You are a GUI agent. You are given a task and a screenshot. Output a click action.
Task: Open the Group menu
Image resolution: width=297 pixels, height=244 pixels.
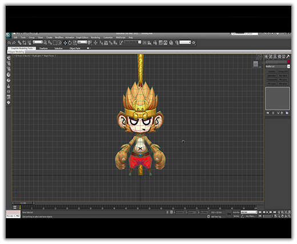(x=31, y=37)
